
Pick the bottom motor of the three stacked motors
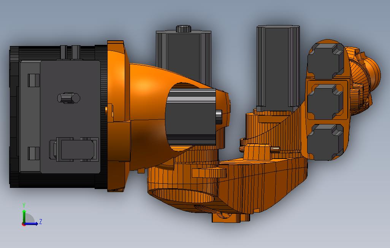coord(326,142)
